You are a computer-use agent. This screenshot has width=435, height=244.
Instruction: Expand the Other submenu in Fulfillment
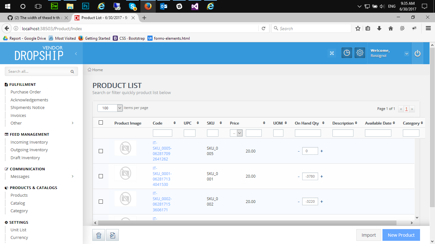73,123
